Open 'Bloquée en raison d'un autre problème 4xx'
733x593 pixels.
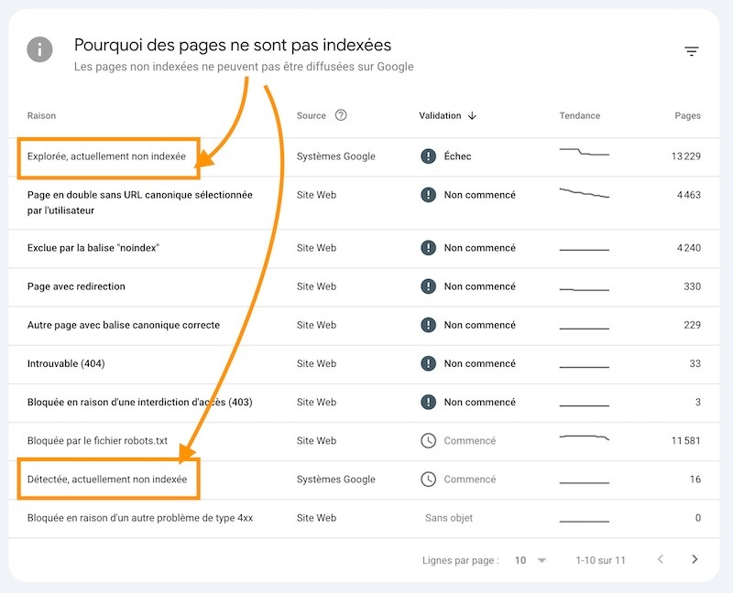[x=364, y=518]
